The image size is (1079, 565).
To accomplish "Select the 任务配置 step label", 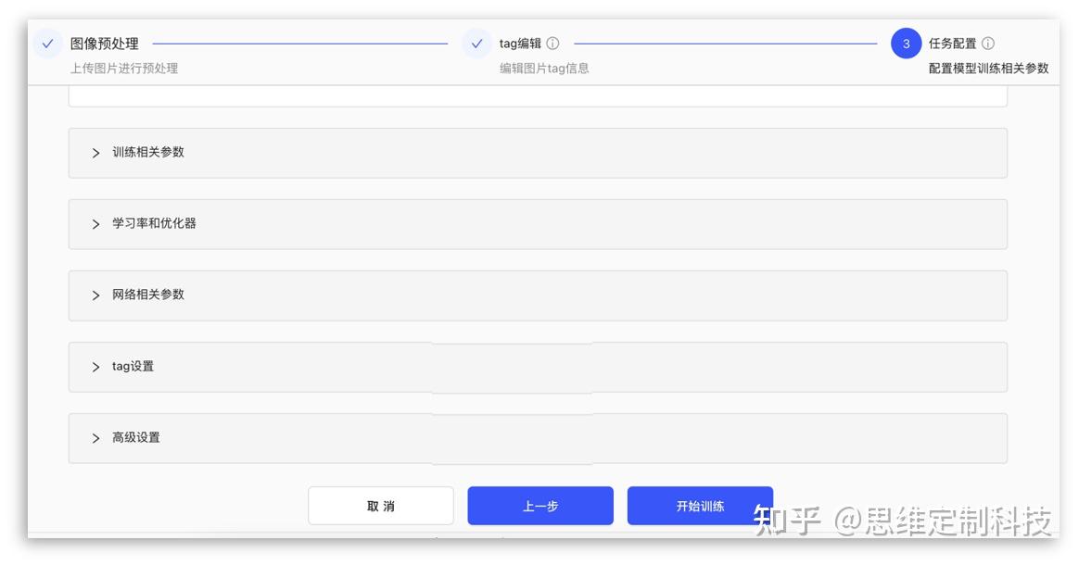I will [x=952, y=44].
